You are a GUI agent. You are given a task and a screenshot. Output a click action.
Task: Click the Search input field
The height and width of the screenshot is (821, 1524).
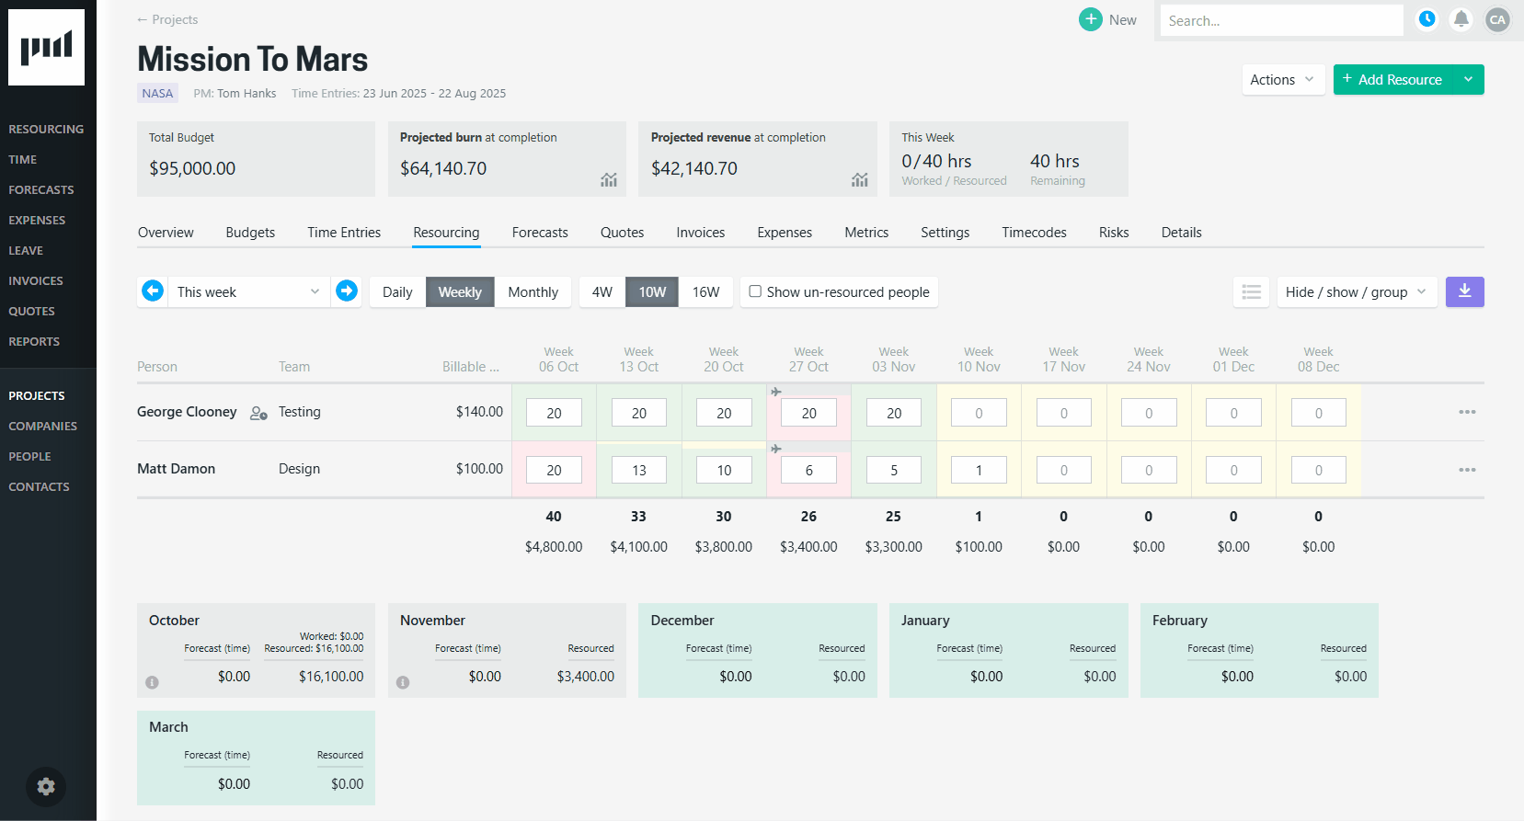(1280, 20)
